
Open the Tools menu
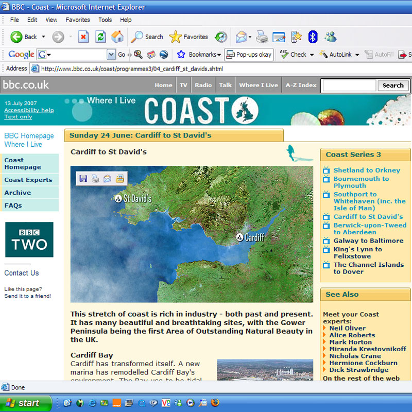click(105, 20)
